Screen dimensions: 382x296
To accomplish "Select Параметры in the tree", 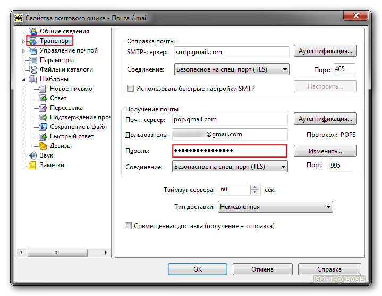I will [57, 60].
